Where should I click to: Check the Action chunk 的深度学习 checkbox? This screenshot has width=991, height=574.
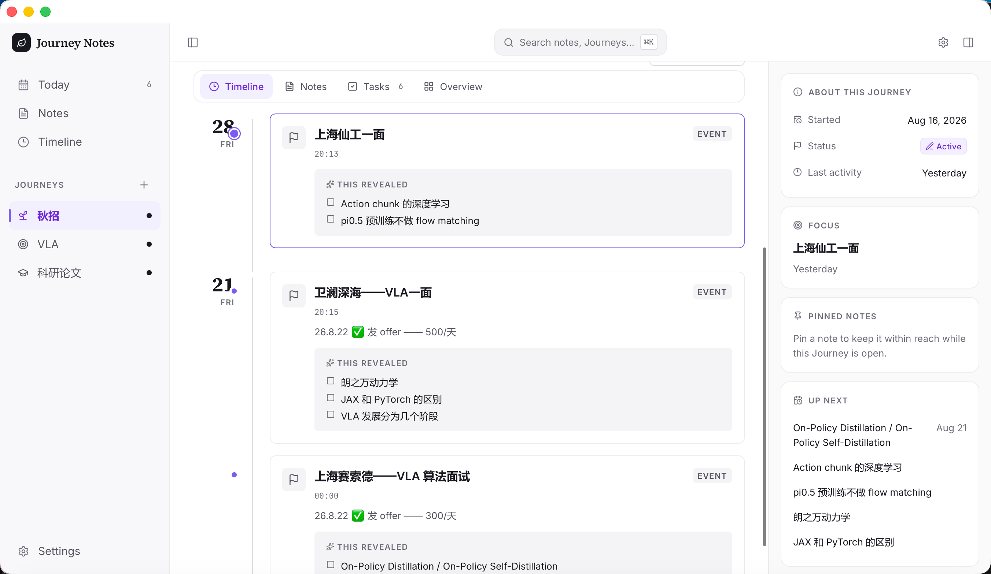tap(330, 202)
